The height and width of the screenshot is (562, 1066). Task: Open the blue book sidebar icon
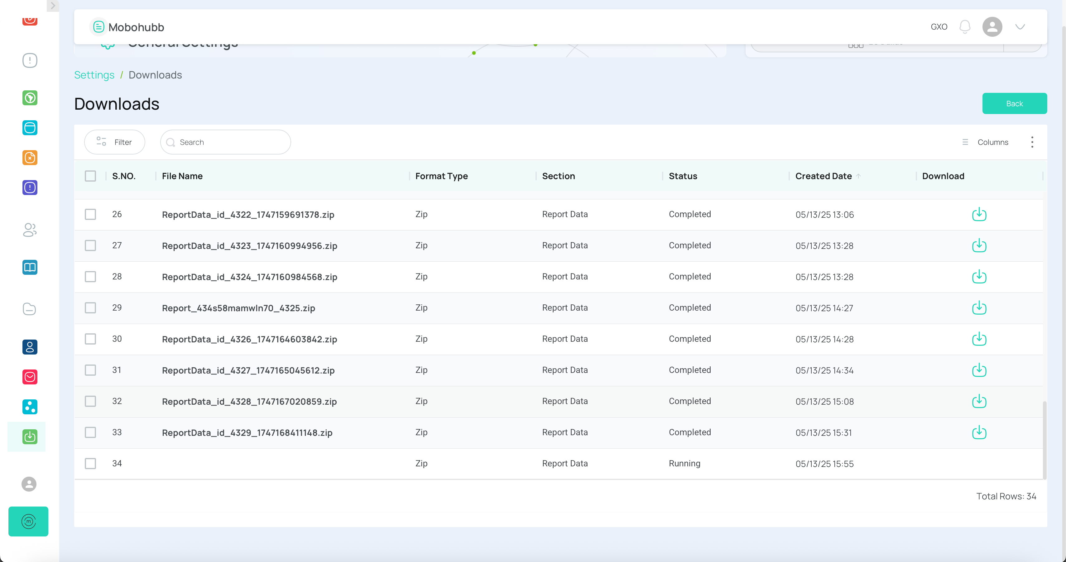coord(30,267)
